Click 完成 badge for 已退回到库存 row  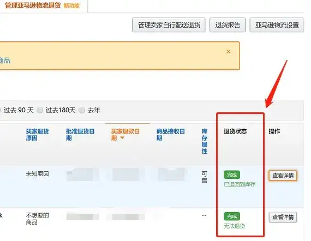click(232, 175)
